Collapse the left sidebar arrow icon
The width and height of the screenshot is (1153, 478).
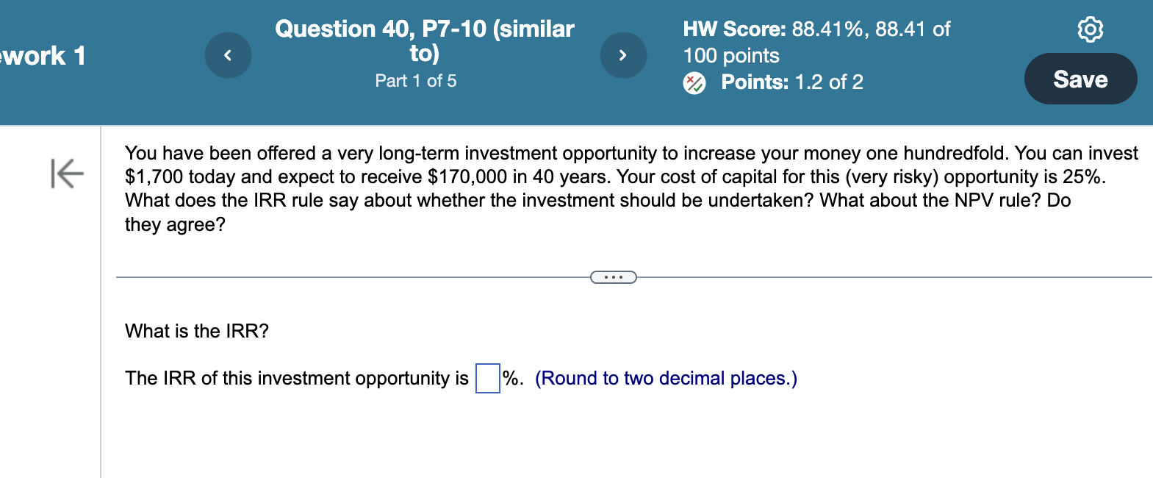click(x=68, y=174)
